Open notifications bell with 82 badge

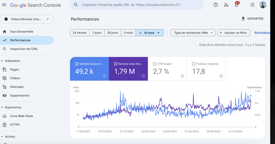[x=237, y=5]
